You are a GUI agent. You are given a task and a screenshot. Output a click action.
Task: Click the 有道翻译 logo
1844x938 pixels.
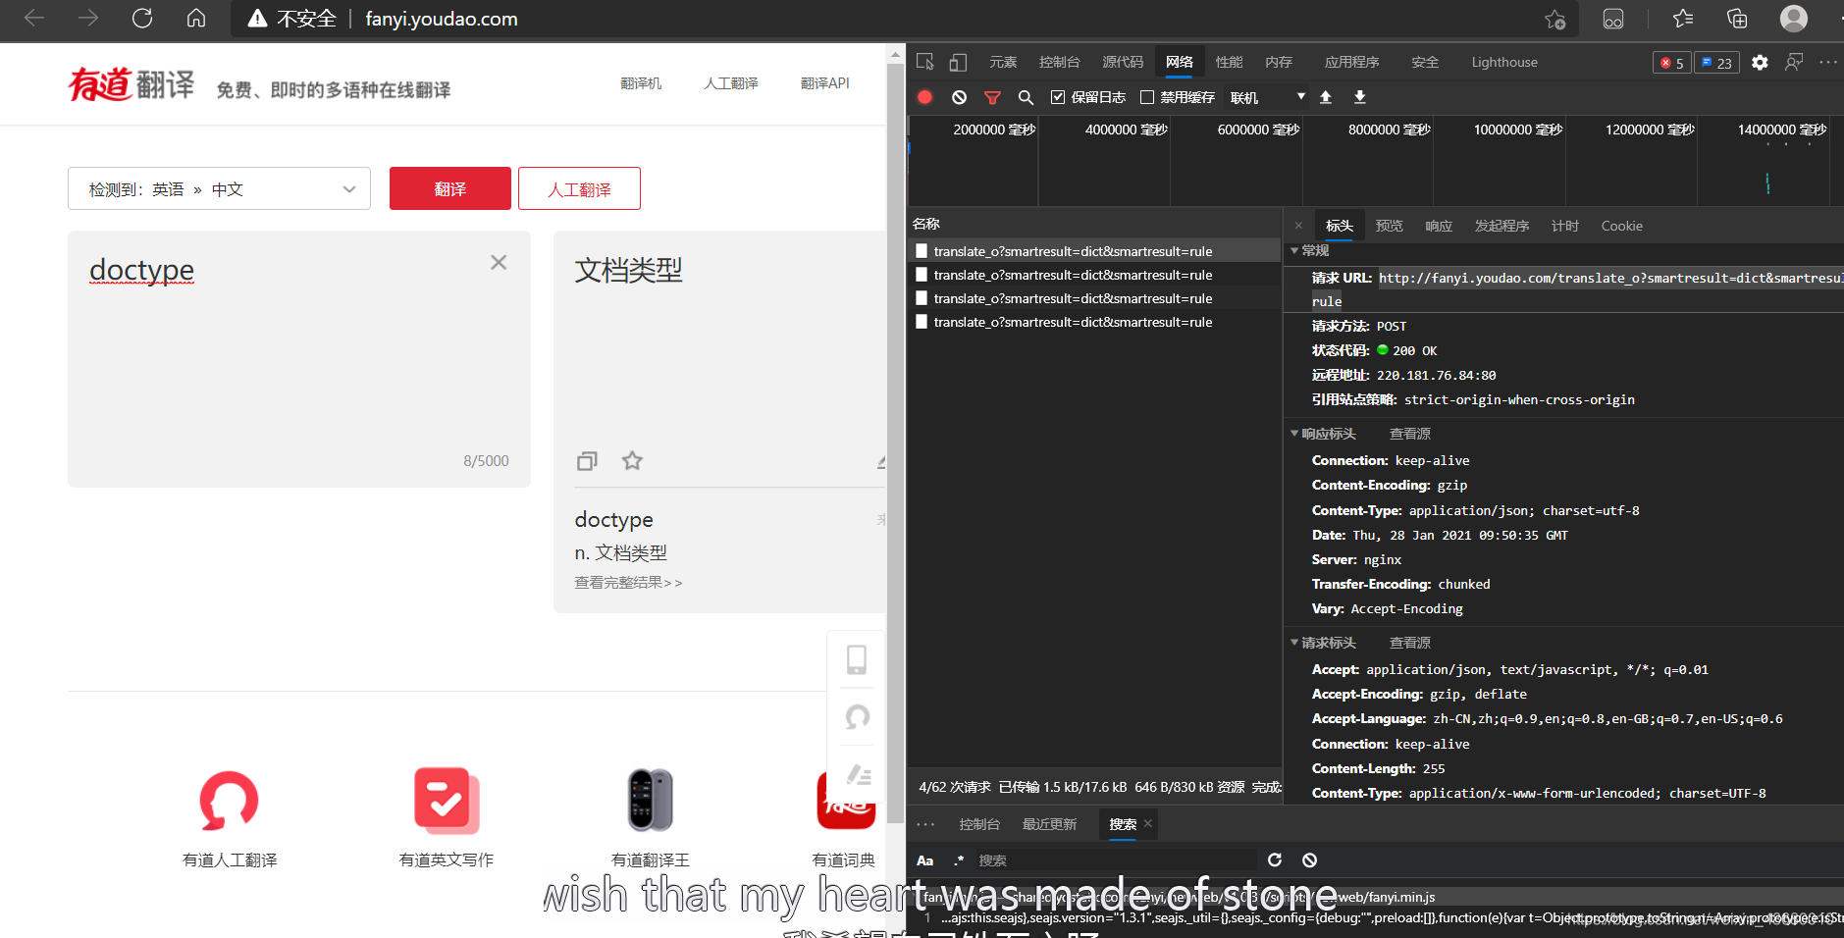point(131,85)
